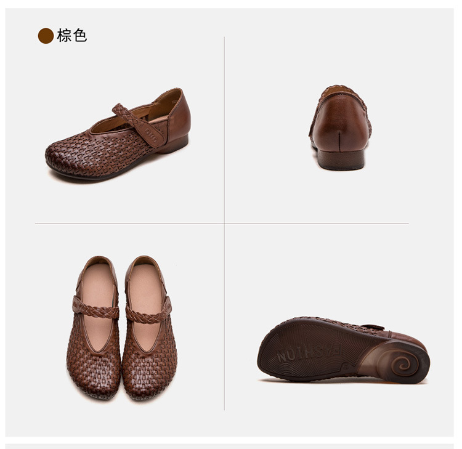Screen dimensions: 462x449
Task: Open the side-view brown shoe image
Action: coord(118,136)
